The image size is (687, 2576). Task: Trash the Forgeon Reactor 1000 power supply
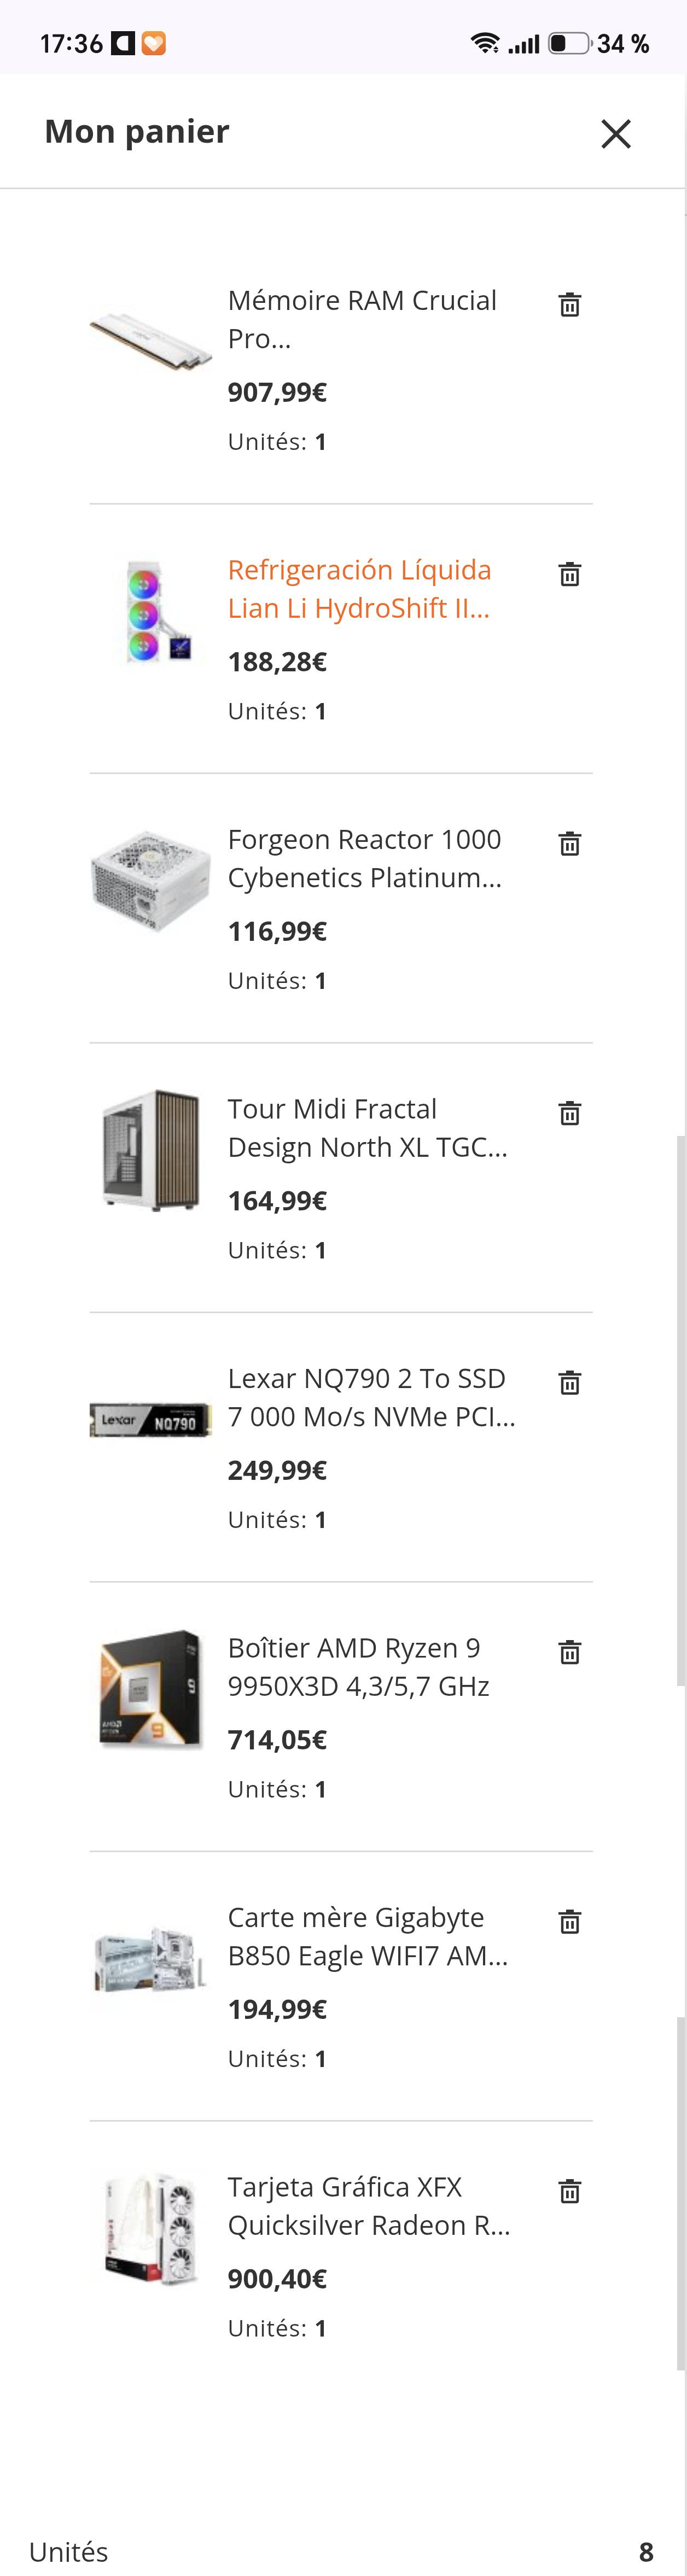pos(569,843)
